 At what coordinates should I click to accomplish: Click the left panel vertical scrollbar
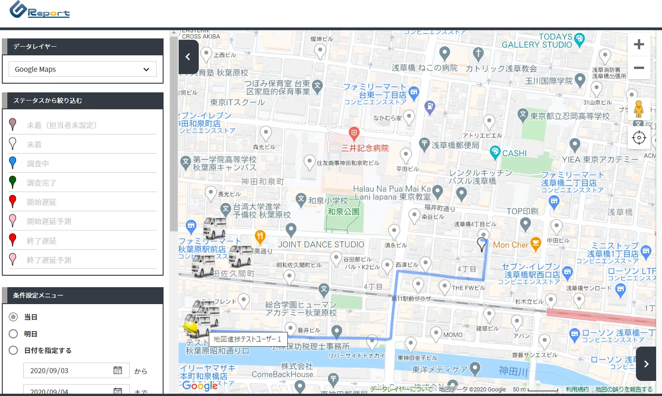[x=174, y=133]
